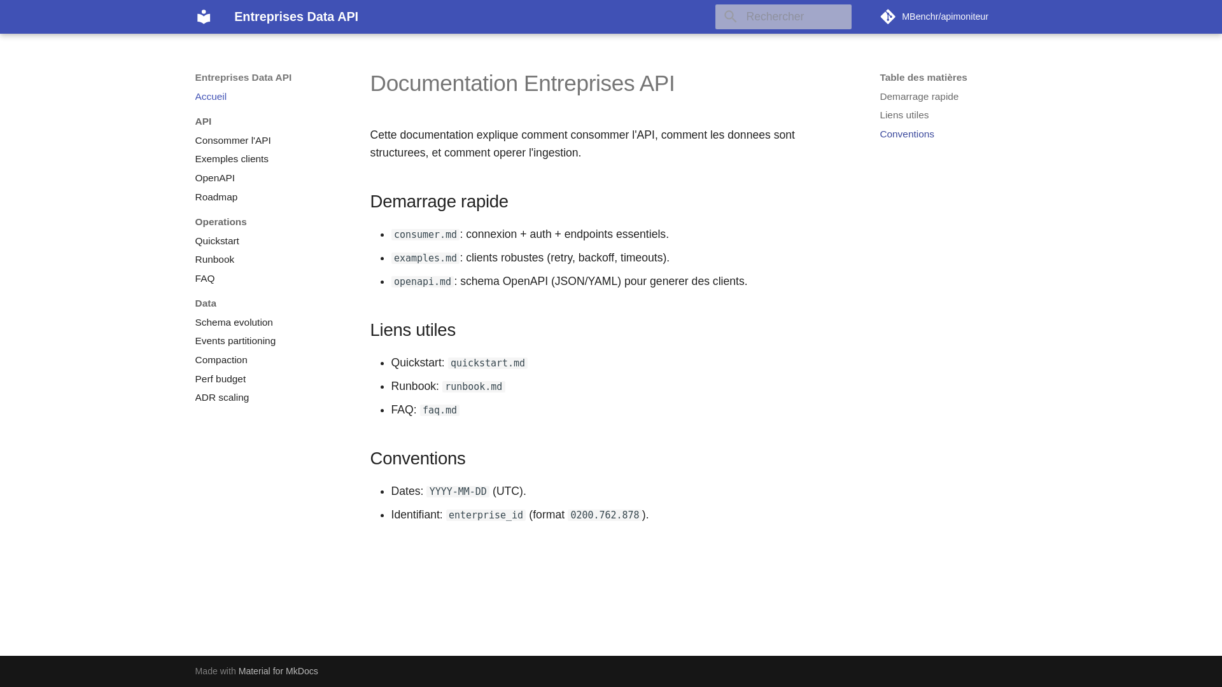
Task: Open the Schema evolution page
Action: pos(234,323)
